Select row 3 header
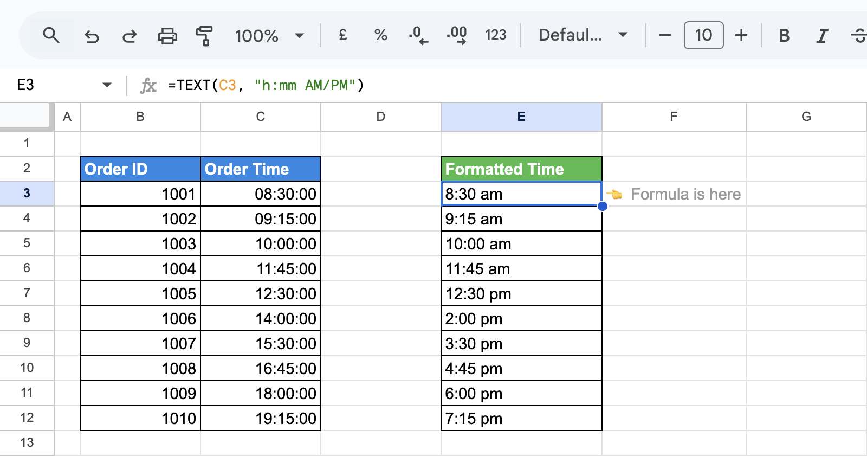Image resolution: width=867 pixels, height=456 pixels. tap(27, 194)
